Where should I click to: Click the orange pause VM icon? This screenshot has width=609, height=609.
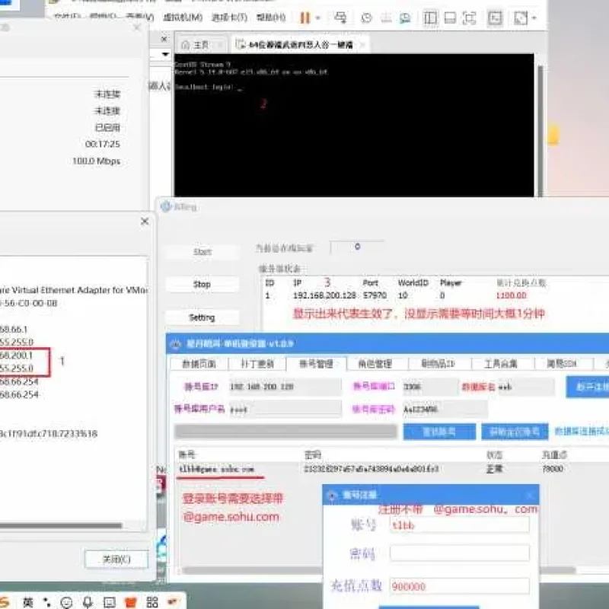tap(305, 18)
